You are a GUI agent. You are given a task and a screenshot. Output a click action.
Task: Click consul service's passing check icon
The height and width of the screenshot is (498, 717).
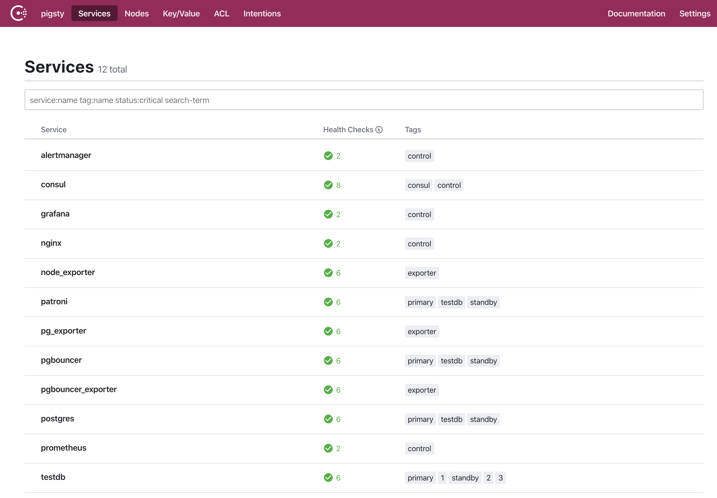(x=328, y=185)
